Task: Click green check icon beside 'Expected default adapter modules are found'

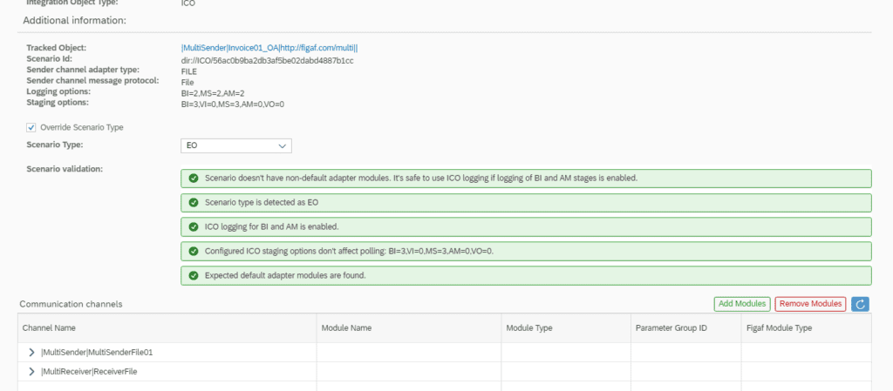Action: click(x=194, y=275)
